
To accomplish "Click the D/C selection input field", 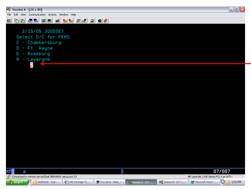I will coord(32,65).
